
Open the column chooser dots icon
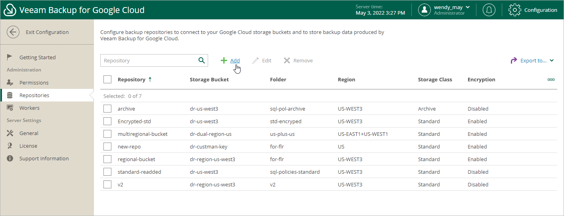(x=551, y=79)
